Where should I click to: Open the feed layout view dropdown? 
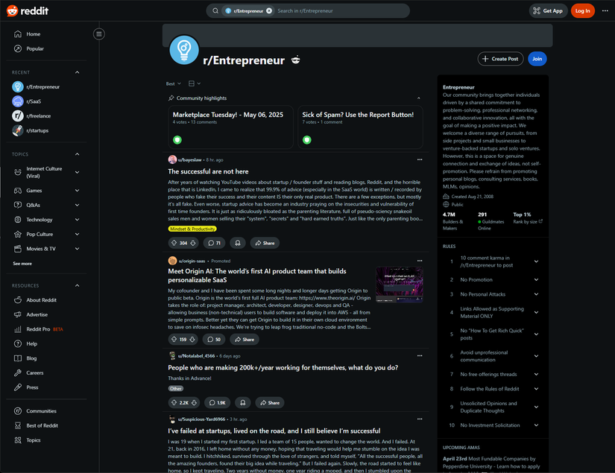tap(194, 83)
